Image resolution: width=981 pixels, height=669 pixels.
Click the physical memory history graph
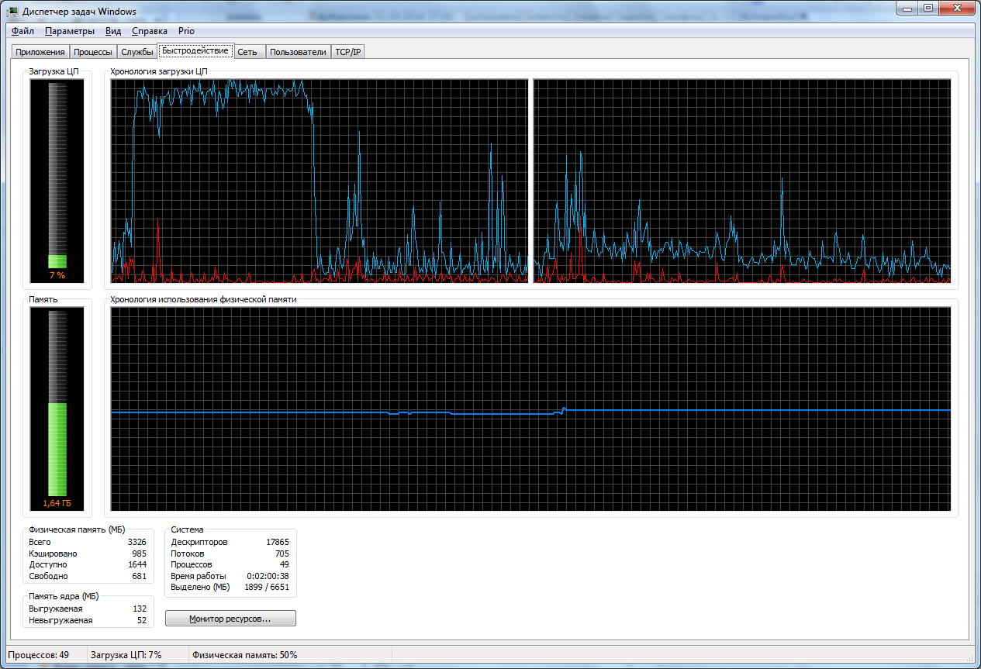click(x=531, y=409)
